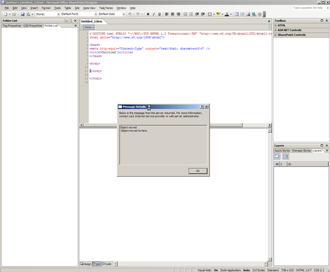Open the Highlight color dropdown arrow
The height and width of the screenshot is (272, 330).
tap(222, 14)
